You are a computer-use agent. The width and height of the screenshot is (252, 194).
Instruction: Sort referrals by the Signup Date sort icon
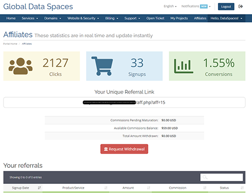pyautogui.click(x=39, y=188)
